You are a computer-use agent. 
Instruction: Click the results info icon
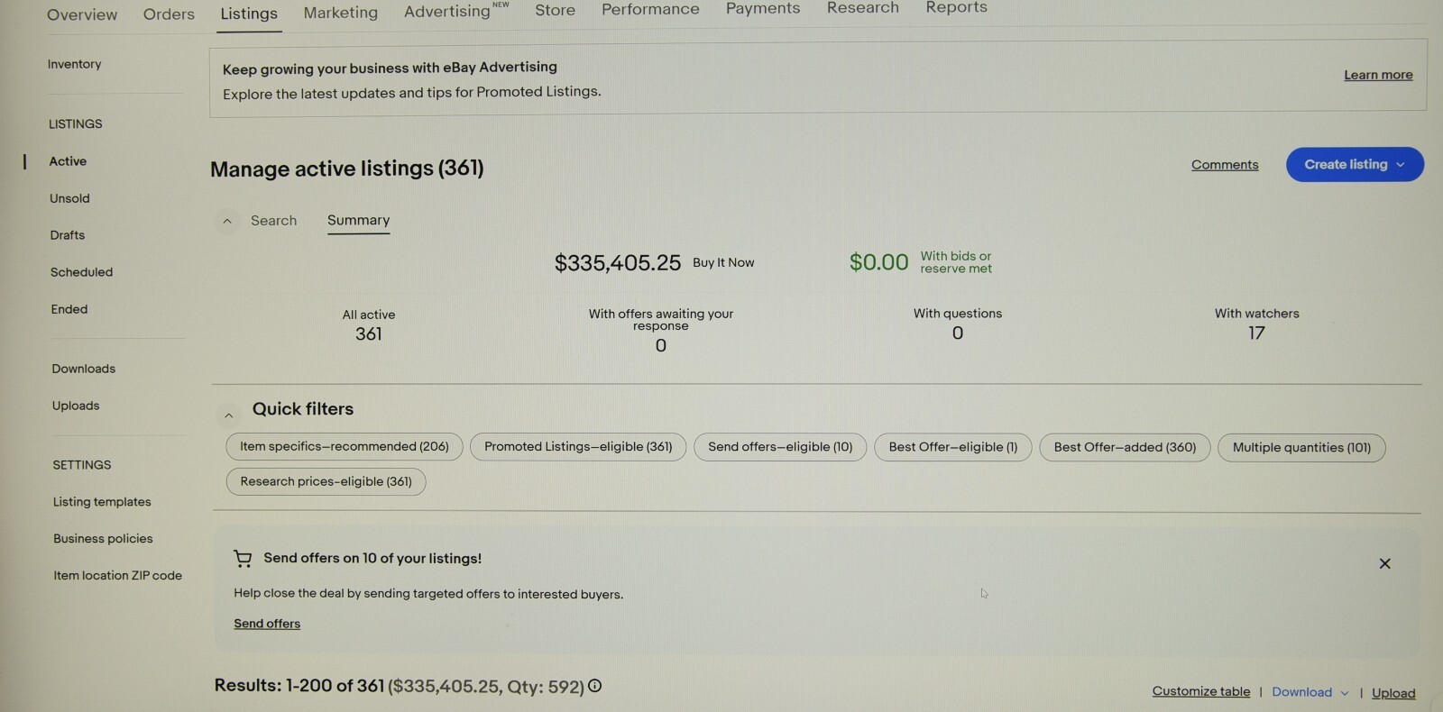pos(595,687)
